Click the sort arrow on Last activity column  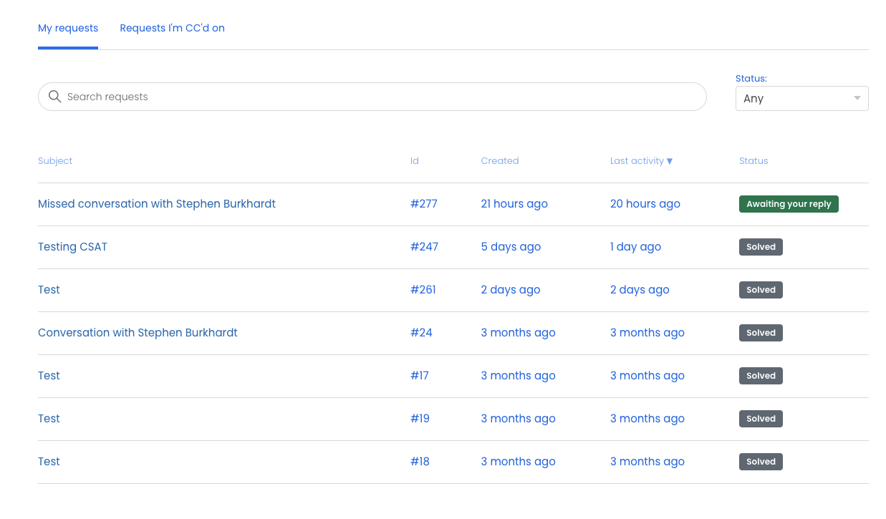click(669, 160)
